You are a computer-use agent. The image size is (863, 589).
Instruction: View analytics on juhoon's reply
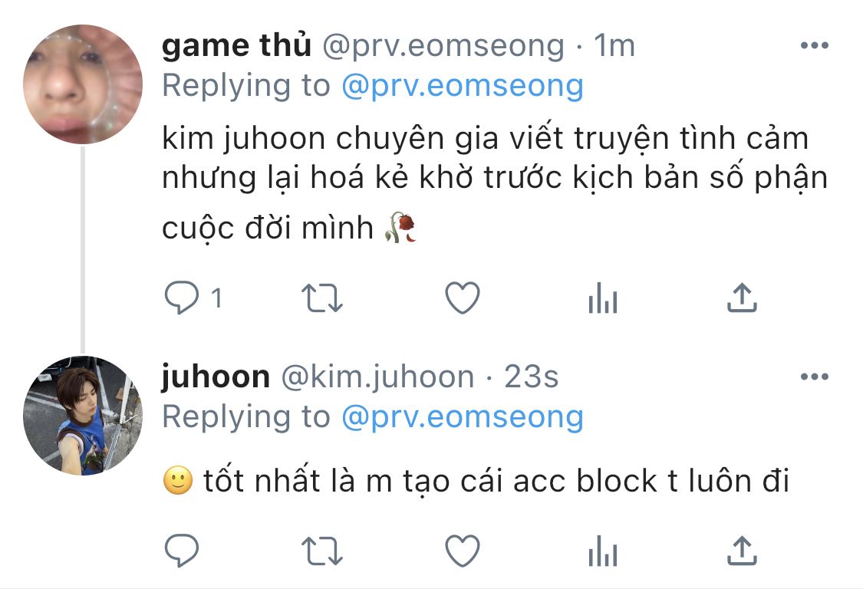[603, 551]
